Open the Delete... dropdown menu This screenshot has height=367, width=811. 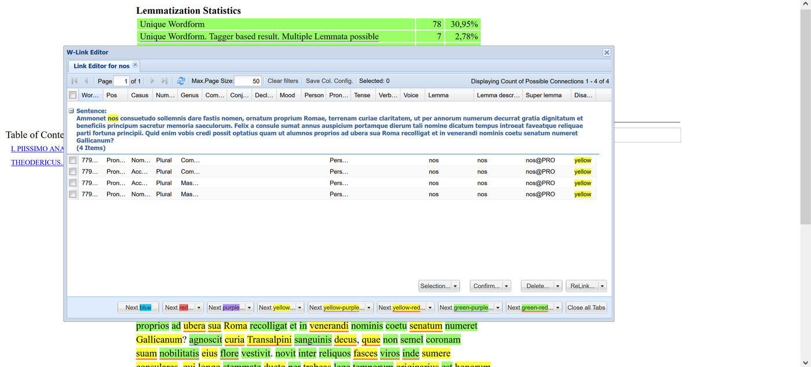coord(558,286)
